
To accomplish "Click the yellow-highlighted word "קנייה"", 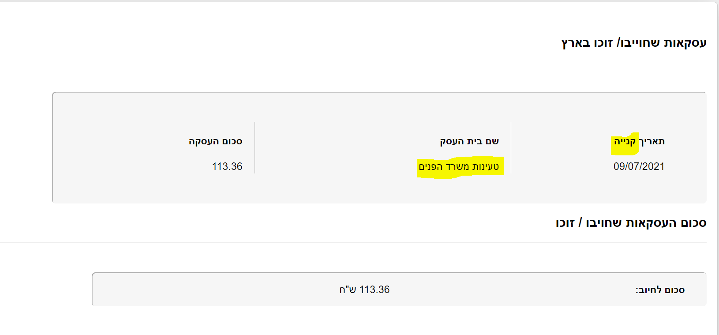I will coord(625,142).
